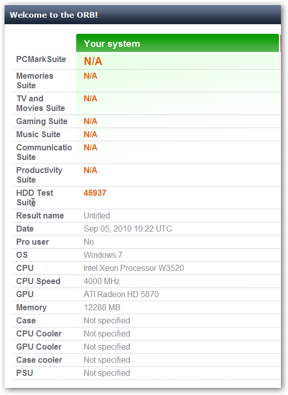The image size is (288, 395).
Task: Click the Memory value '12288 MB'
Action: tap(102, 307)
